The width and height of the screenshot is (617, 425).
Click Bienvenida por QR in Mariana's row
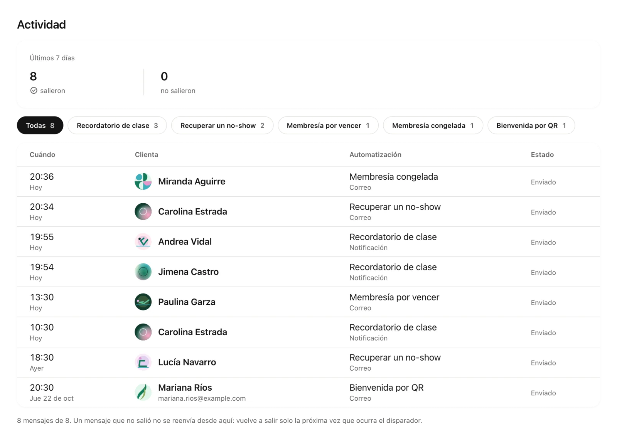click(386, 388)
